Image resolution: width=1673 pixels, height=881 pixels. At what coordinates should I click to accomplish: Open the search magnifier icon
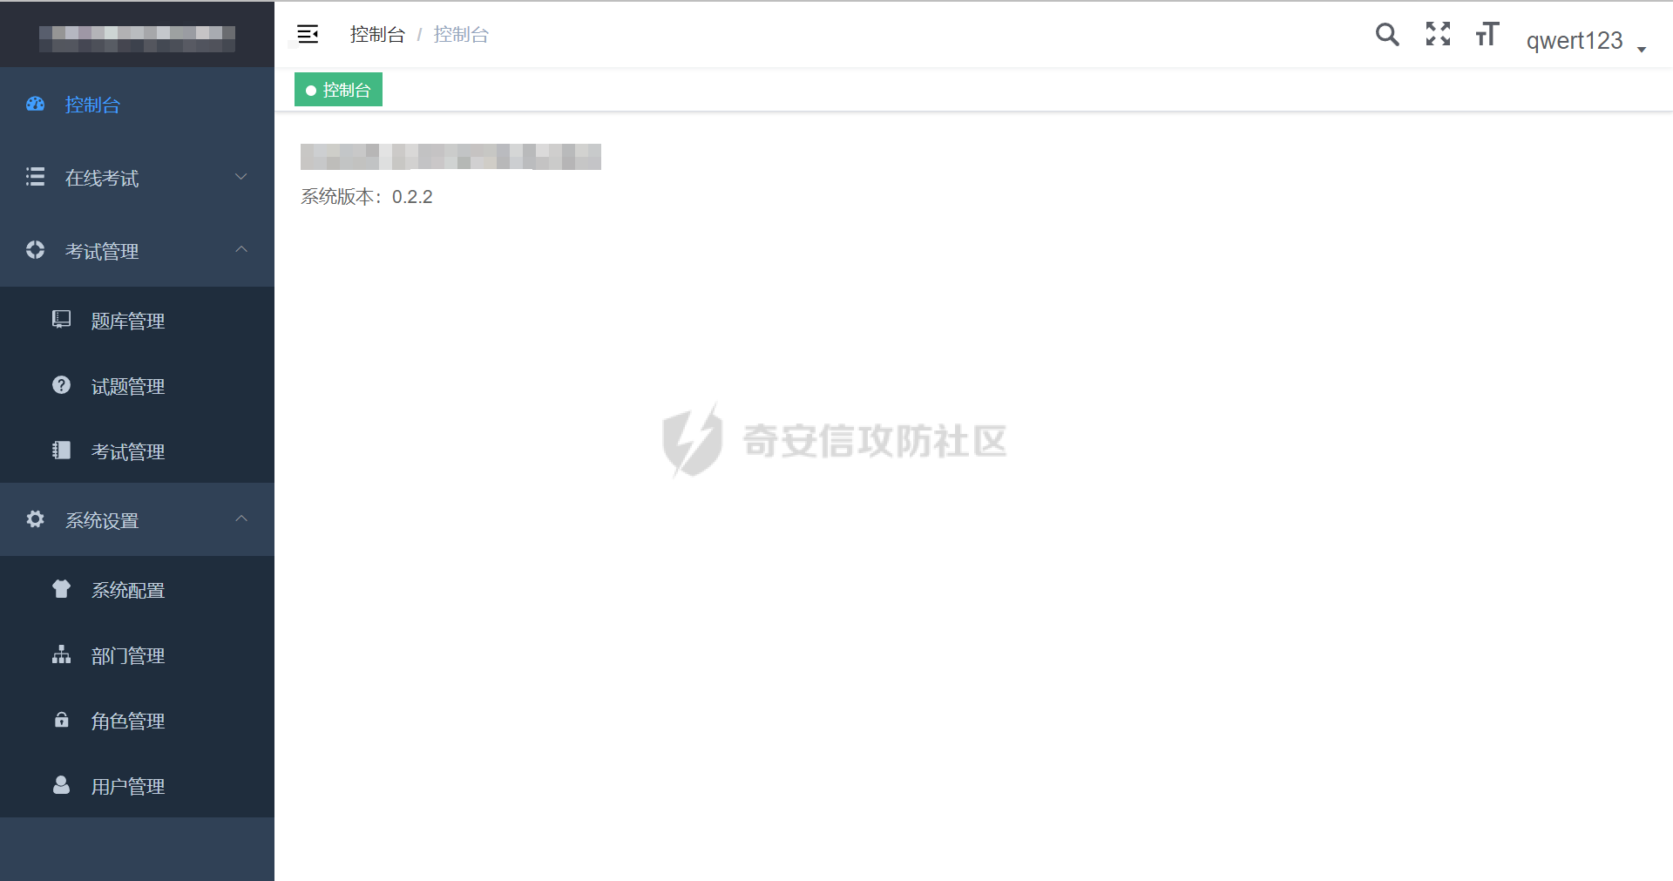point(1387,34)
